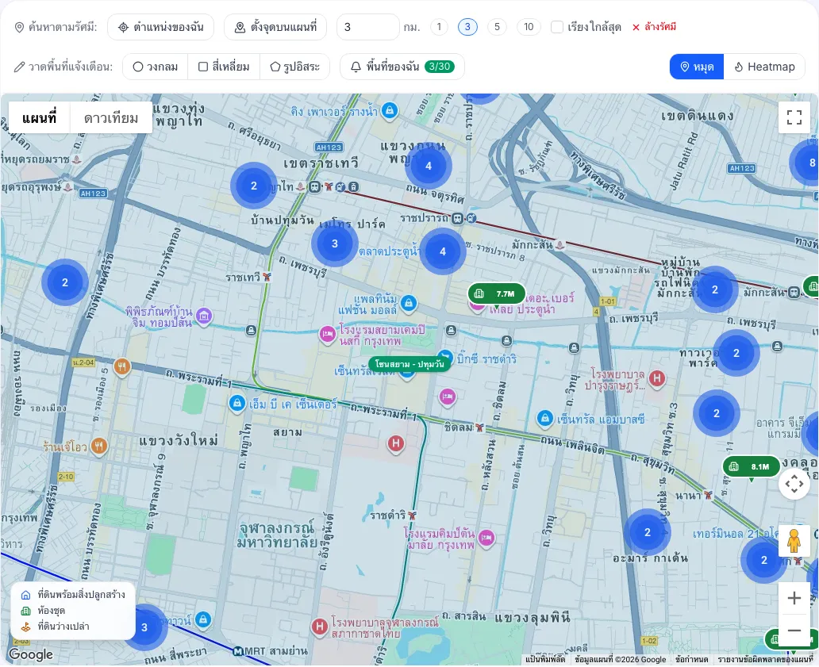Open the 4-listing cluster beside ตลาดประตูน้ำ
The height and width of the screenshot is (667, 819).
point(443,251)
